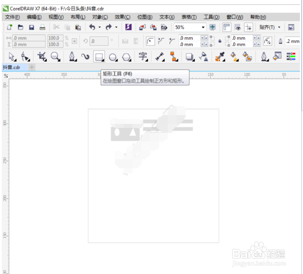The width and height of the screenshot is (303, 274).
Task: Open the undo history dropdown arrow
Action: tap(100, 27)
